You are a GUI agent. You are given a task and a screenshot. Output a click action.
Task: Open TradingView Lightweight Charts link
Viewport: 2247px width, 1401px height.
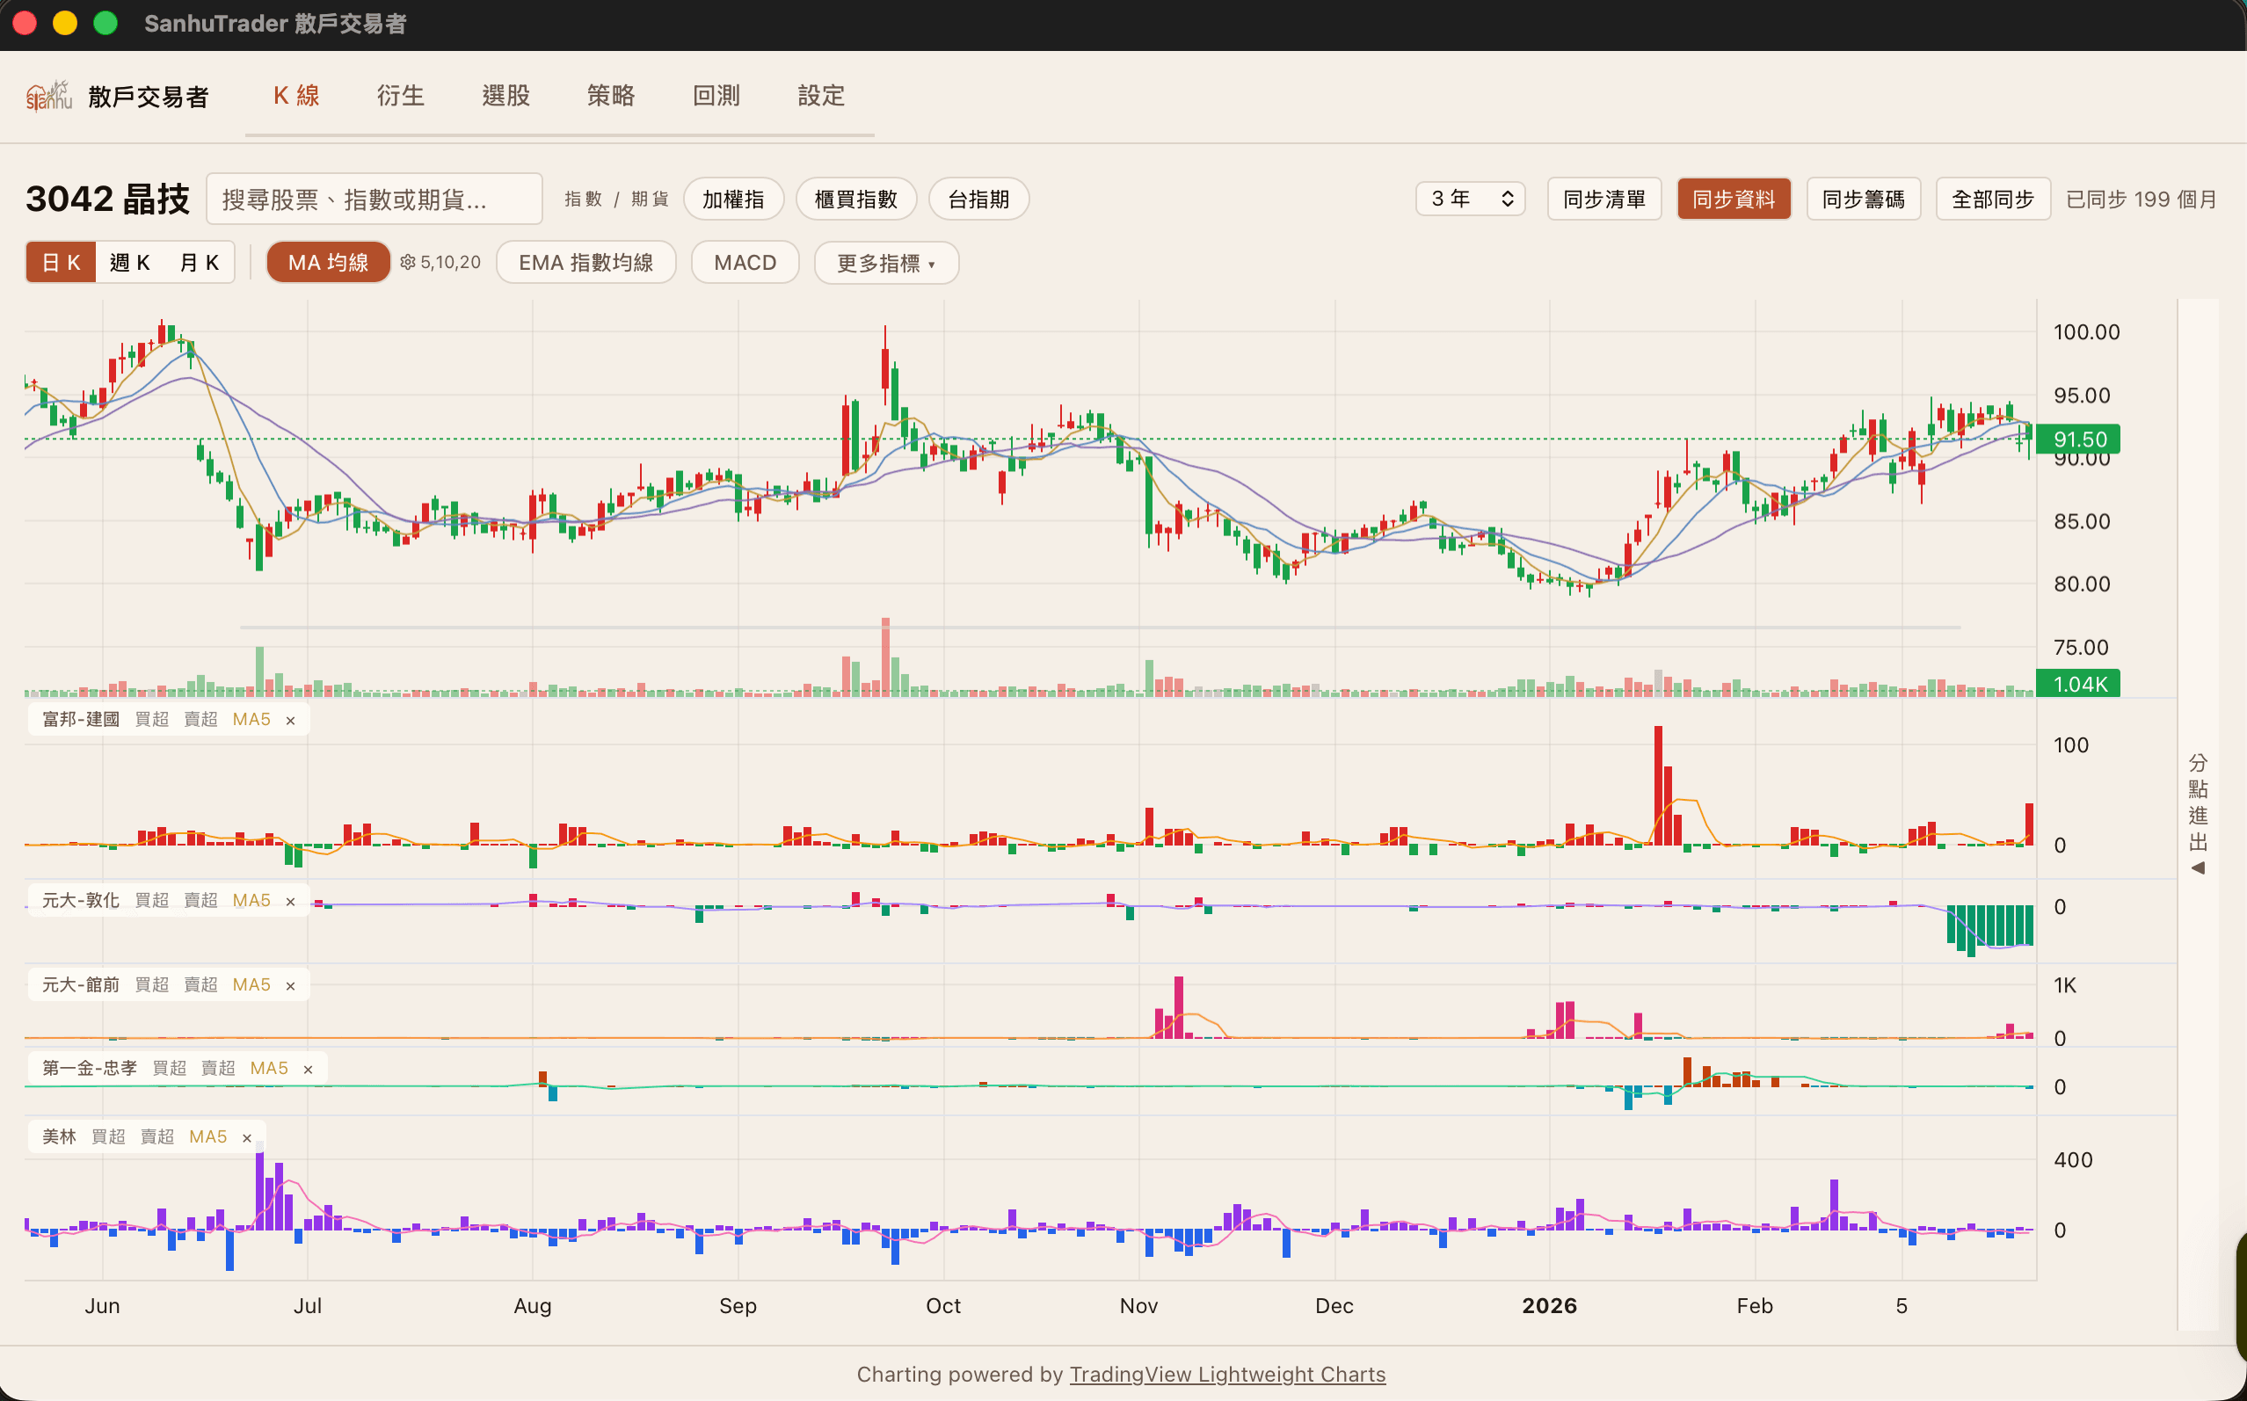coord(1227,1374)
